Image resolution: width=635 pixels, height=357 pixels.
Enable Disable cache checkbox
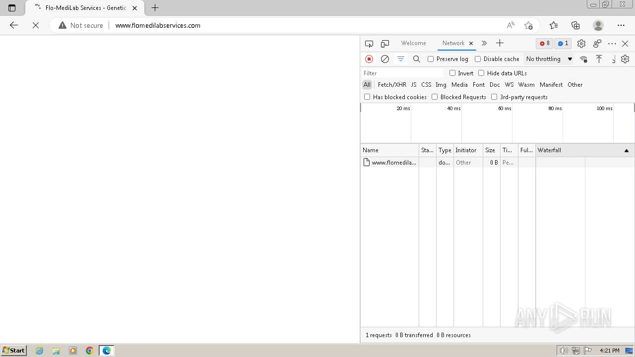[478, 59]
